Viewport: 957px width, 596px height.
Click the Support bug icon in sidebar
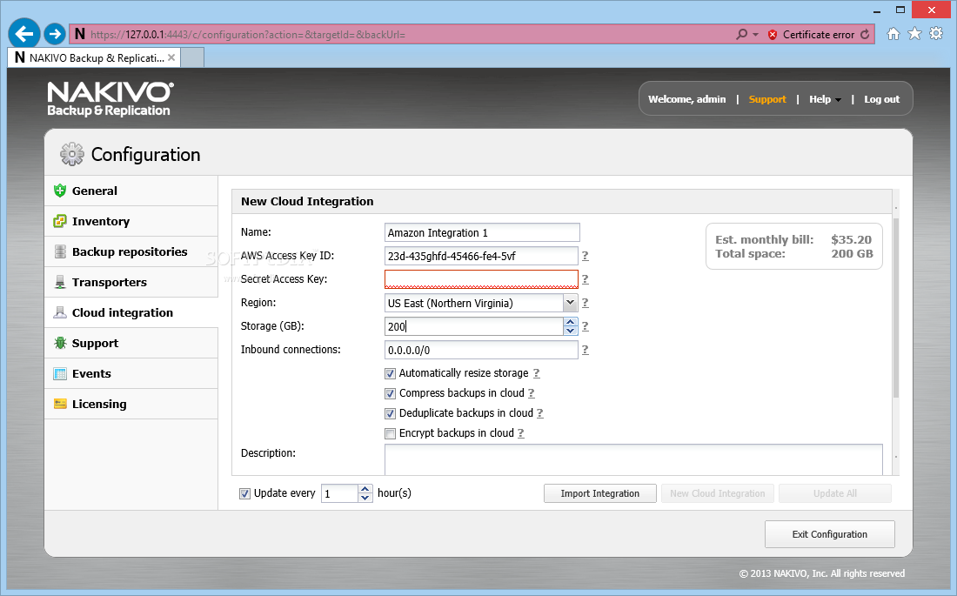click(x=60, y=343)
